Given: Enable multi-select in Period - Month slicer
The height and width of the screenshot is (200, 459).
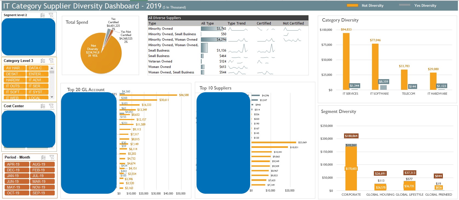Looking at the screenshot, I should (43, 157).
